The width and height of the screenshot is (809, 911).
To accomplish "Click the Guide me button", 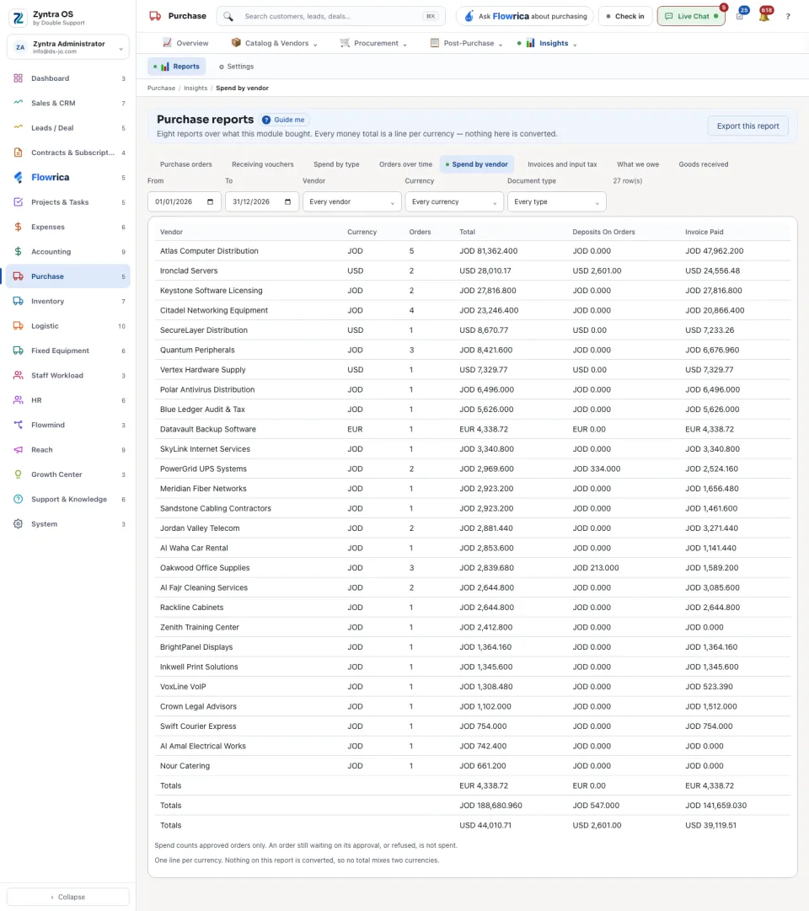I will pyautogui.click(x=284, y=120).
